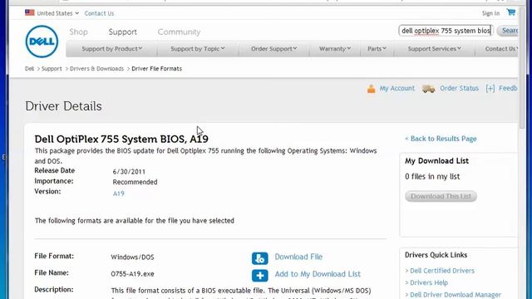This screenshot has height=299, width=532.
Task: Click the Feedback plus bracket icon
Action: [490, 89]
